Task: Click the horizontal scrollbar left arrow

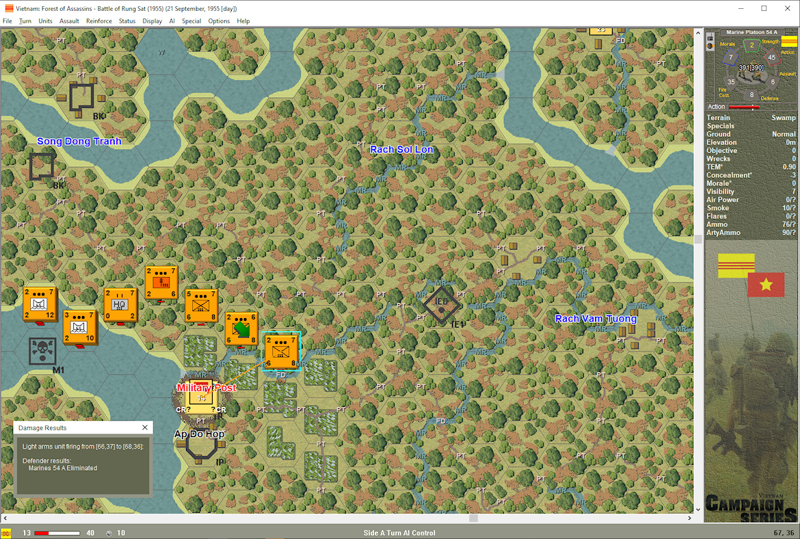Action: click(x=5, y=518)
